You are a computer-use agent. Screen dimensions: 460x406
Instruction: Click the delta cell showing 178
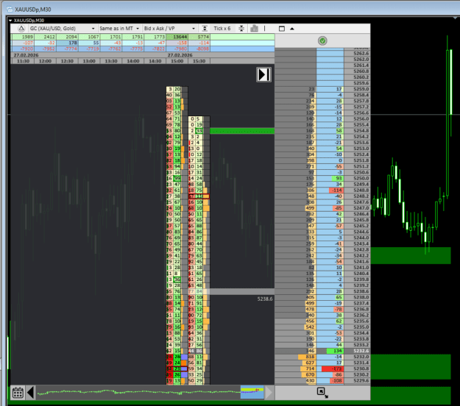tap(67, 43)
